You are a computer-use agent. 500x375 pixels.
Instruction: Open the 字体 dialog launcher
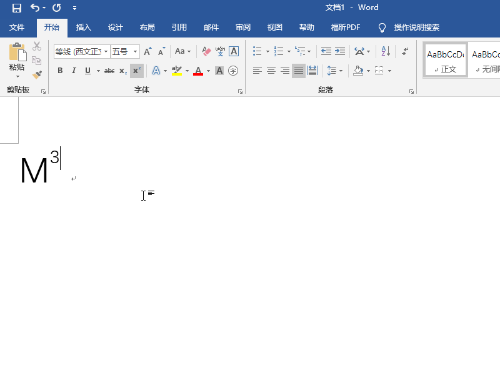click(x=240, y=92)
